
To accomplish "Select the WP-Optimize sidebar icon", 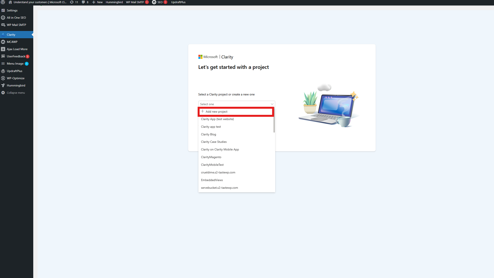I will (x=3, y=78).
